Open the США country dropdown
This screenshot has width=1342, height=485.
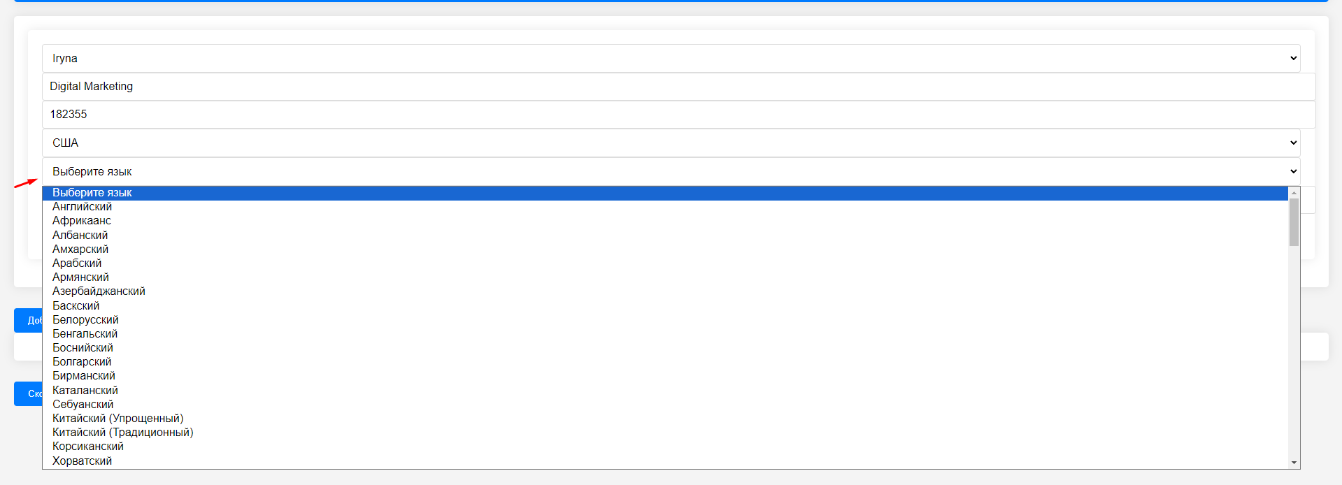pyautogui.click(x=671, y=143)
